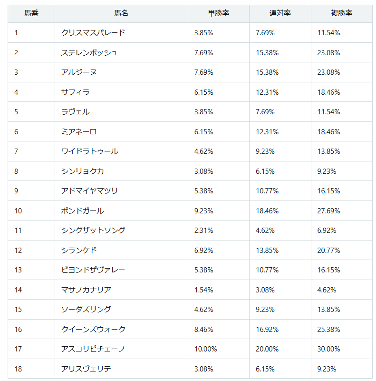Image resolution: width=376 pixels, height=381 pixels.
Task: Click the アスコリピチェーノ name cell
Action: (121, 349)
